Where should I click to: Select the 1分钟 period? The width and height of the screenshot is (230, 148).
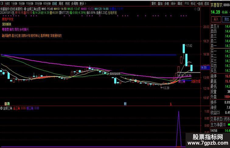click(14, 3)
